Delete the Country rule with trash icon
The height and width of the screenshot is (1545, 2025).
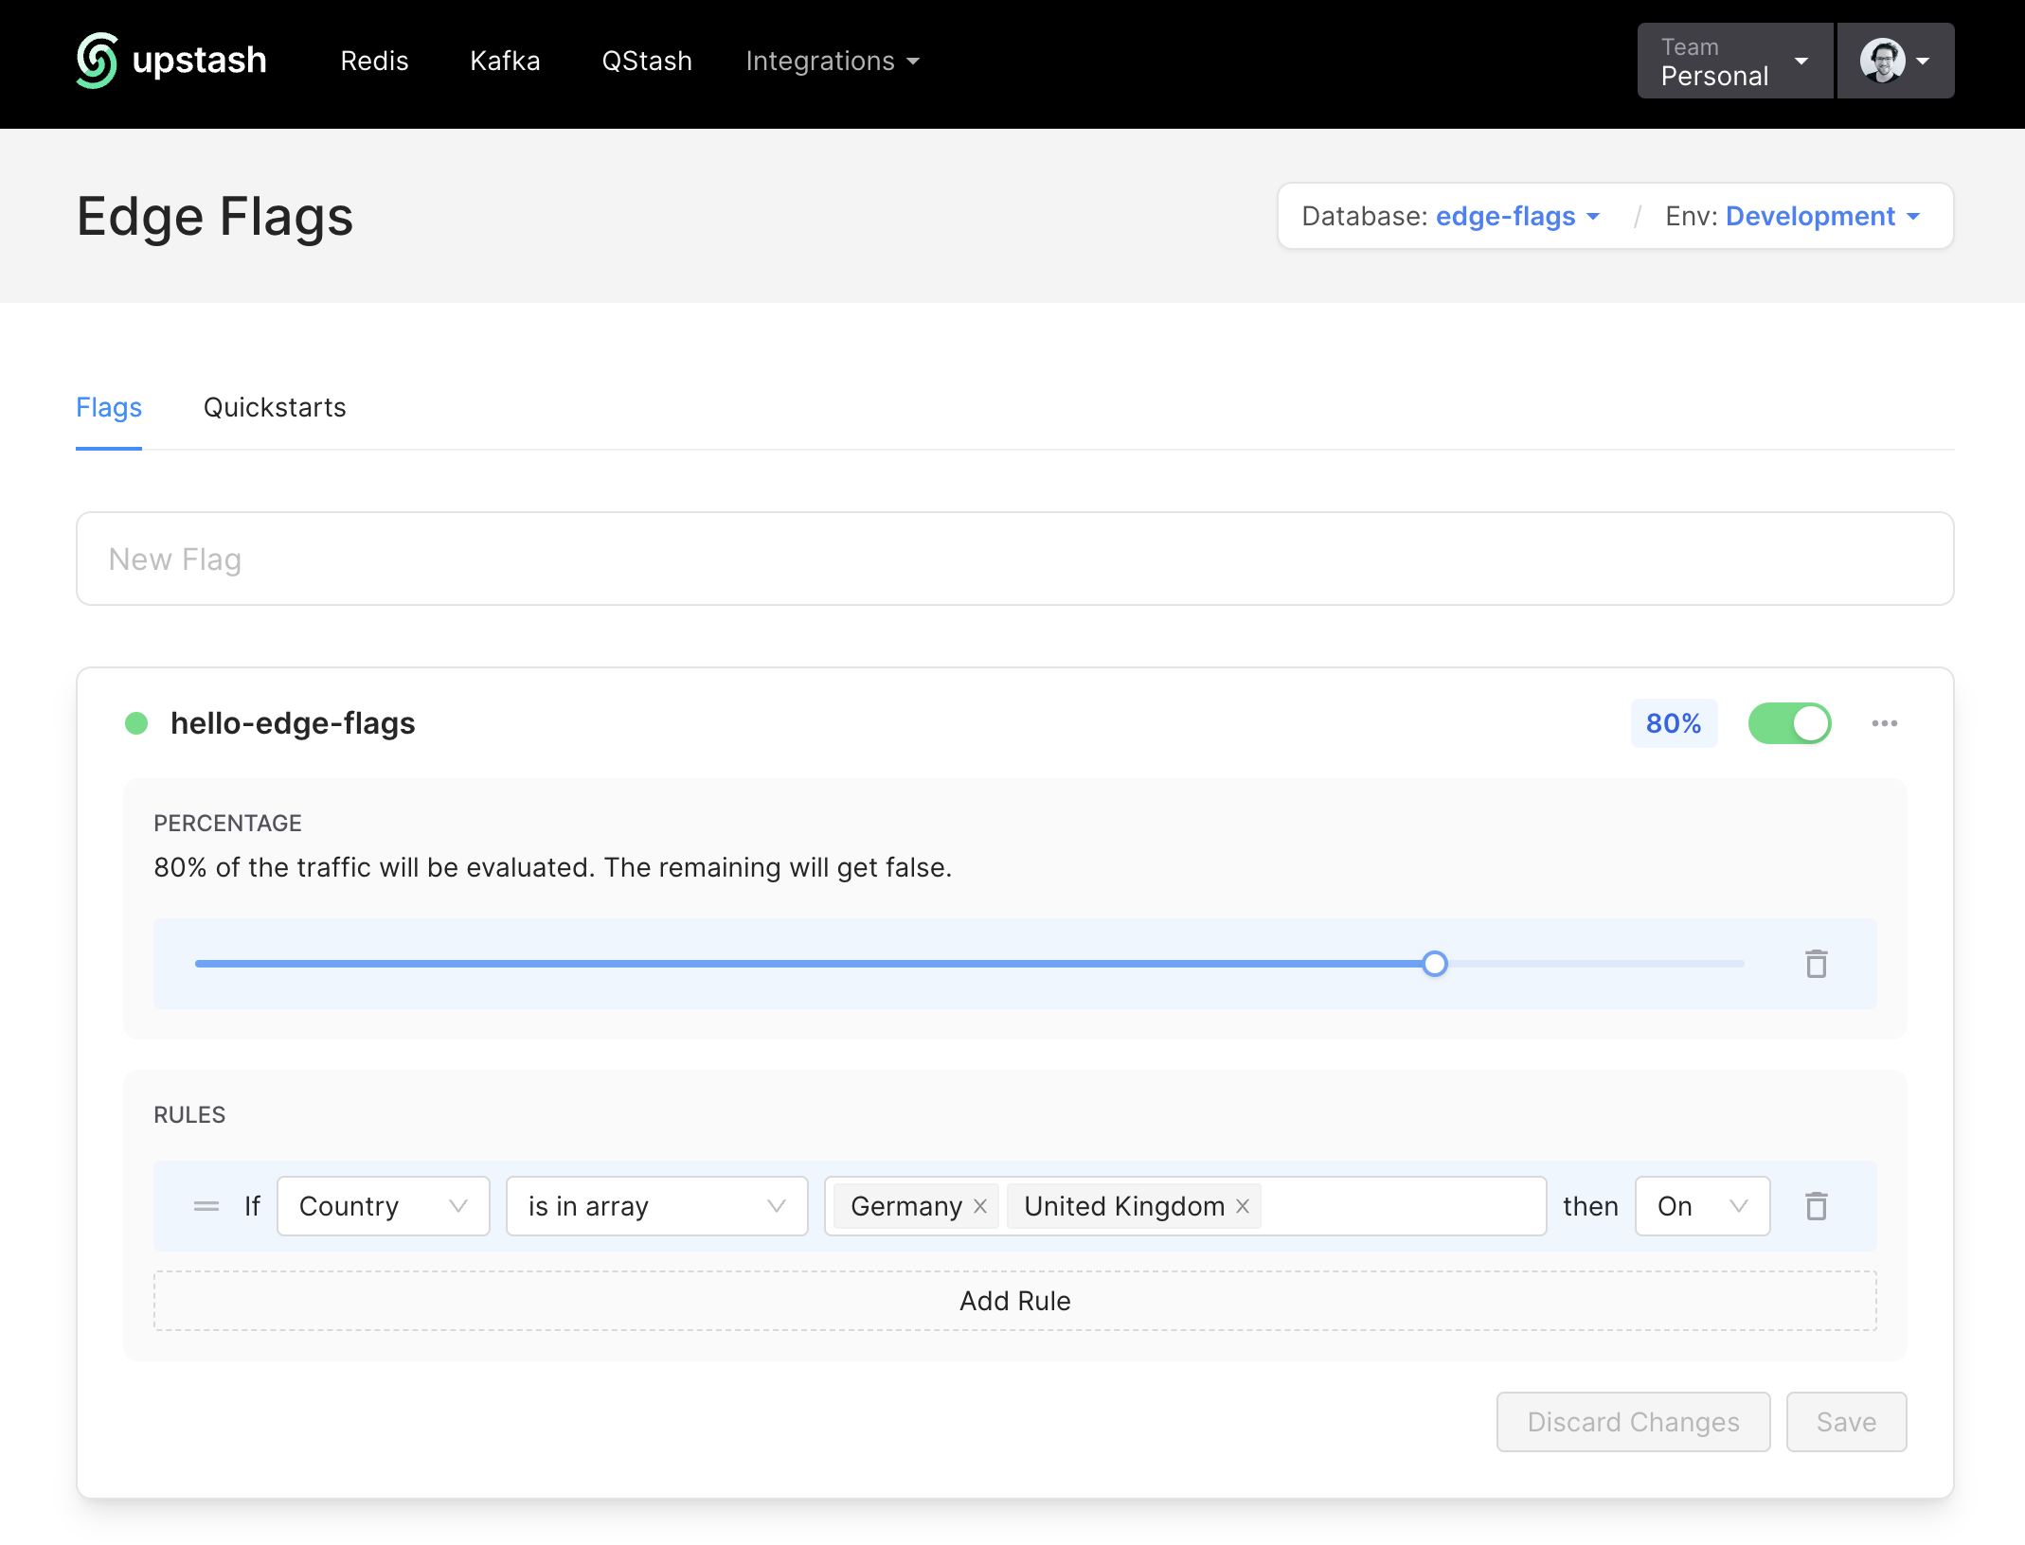pos(1816,1206)
